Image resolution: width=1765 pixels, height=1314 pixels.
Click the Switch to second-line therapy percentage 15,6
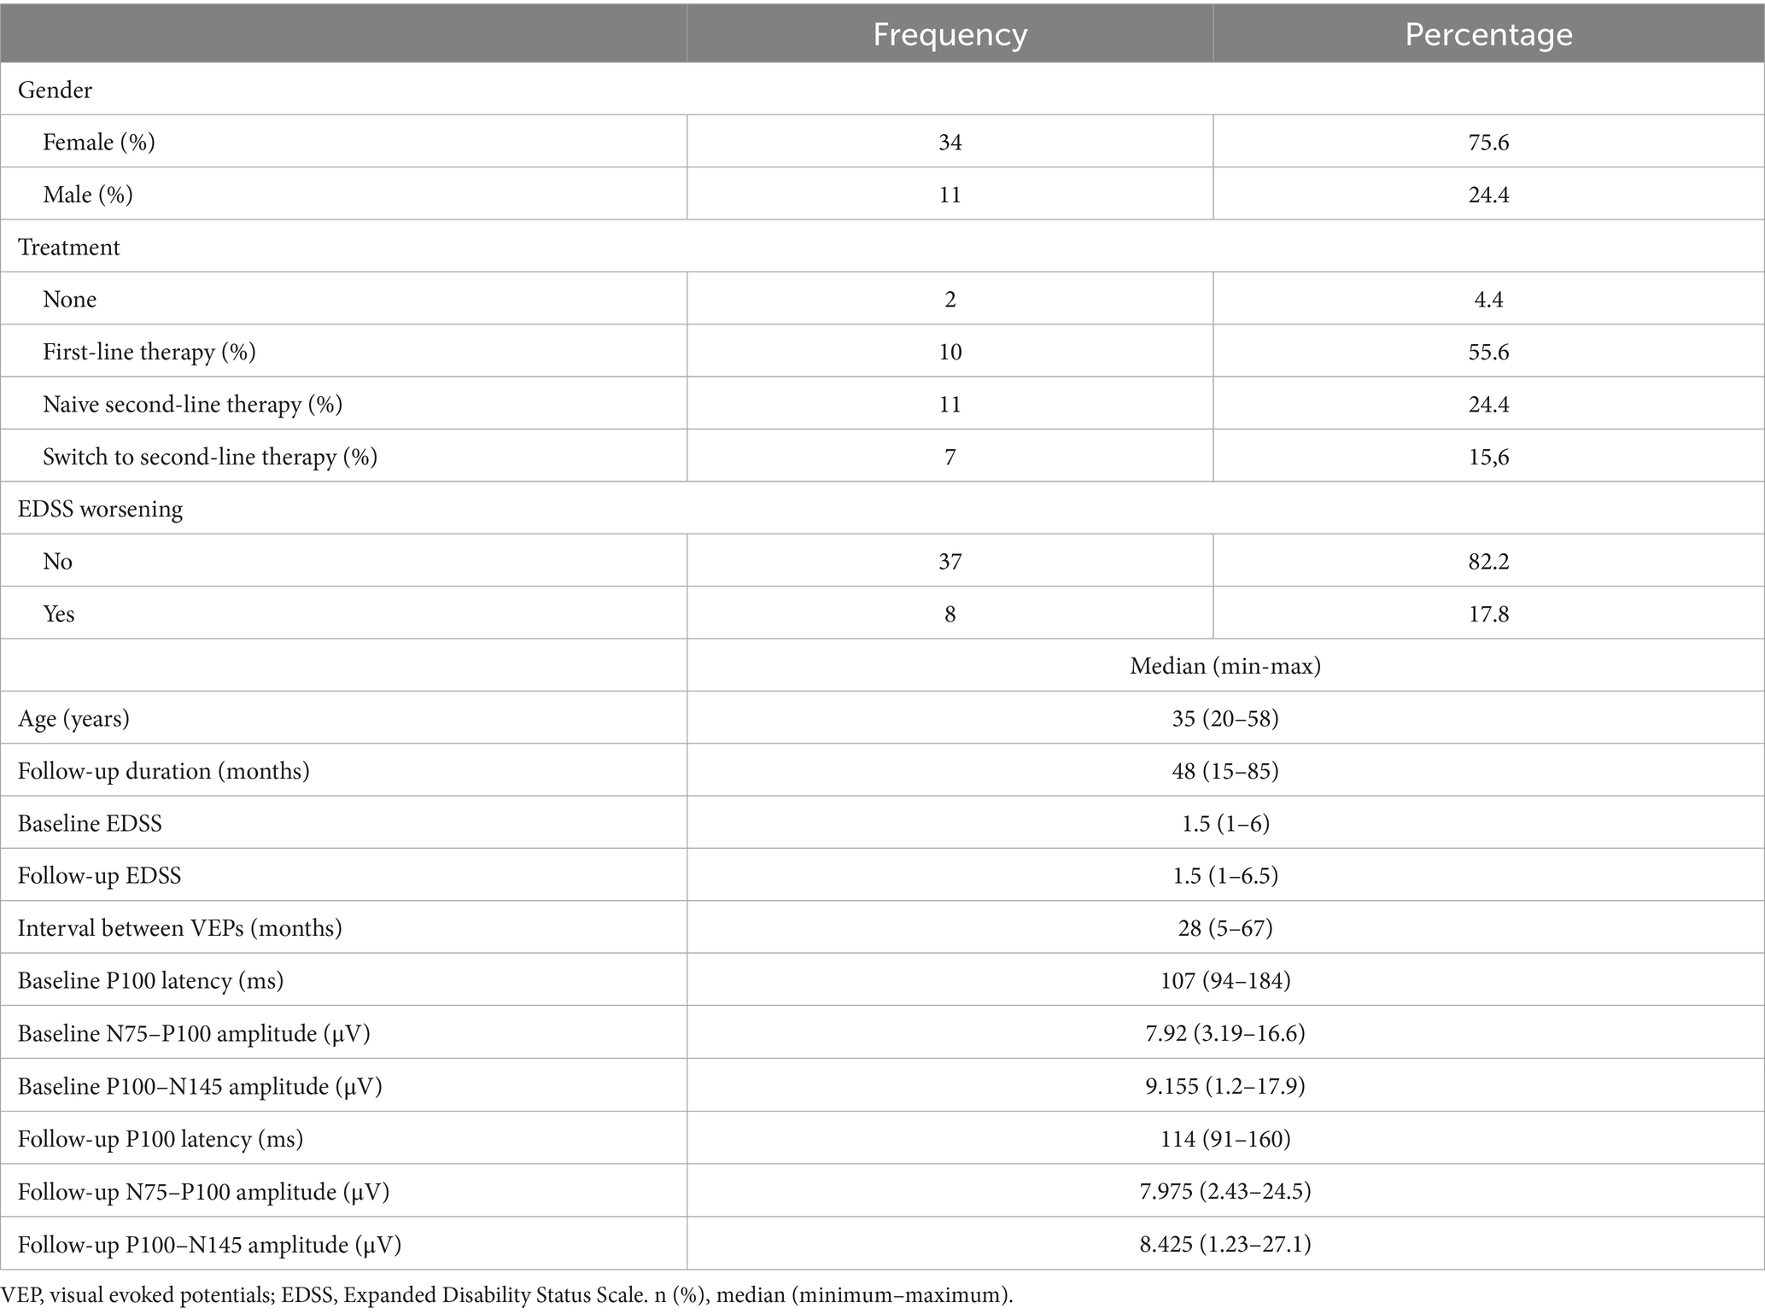[x=1488, y=457]
